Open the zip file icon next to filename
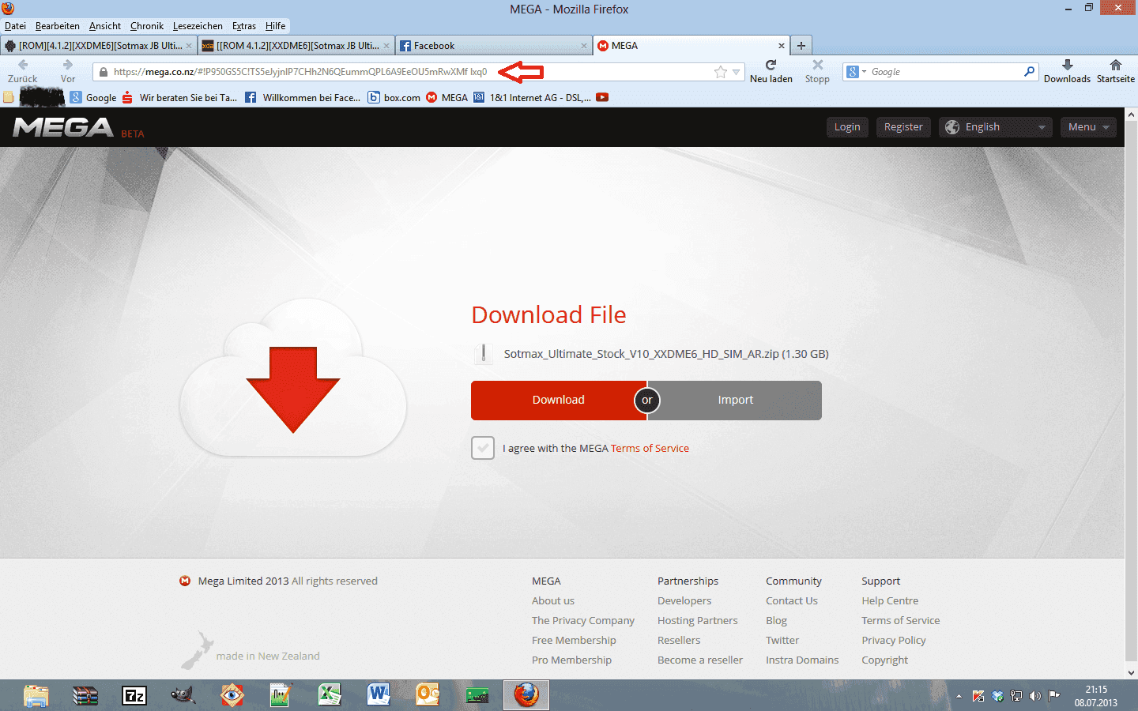The image size is (1138, 711). click(483, 353)
